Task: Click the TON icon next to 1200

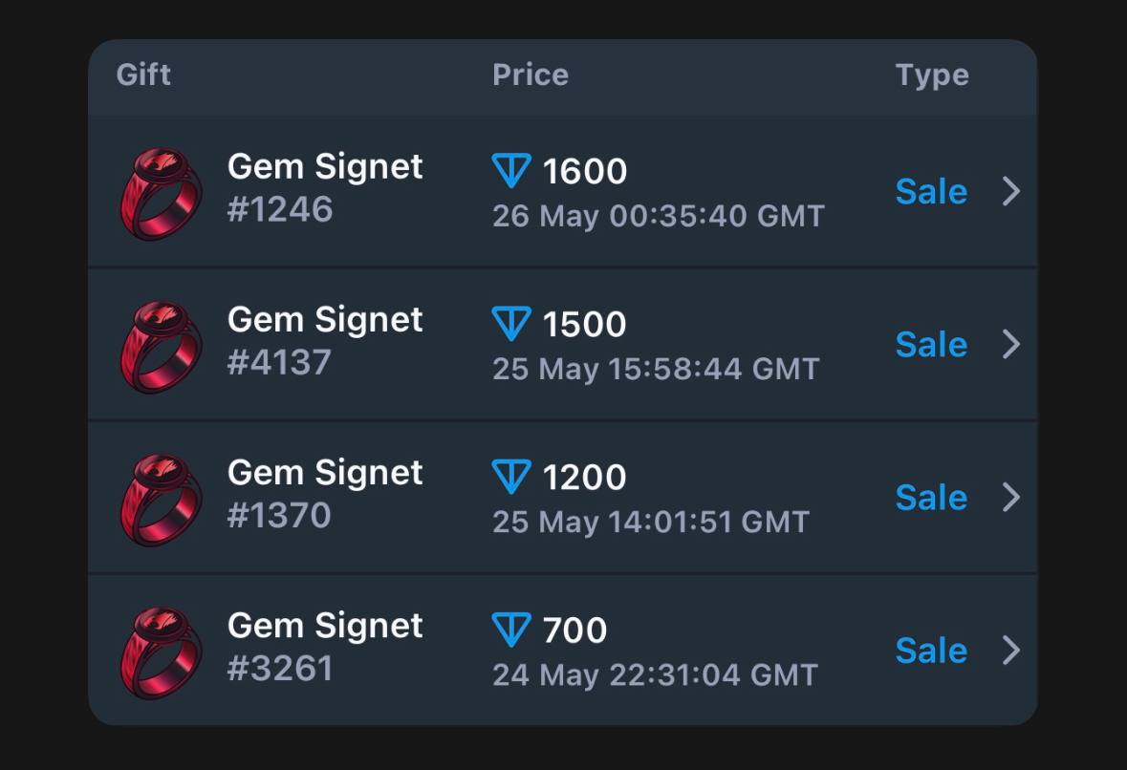Action: tap(511, 476)
